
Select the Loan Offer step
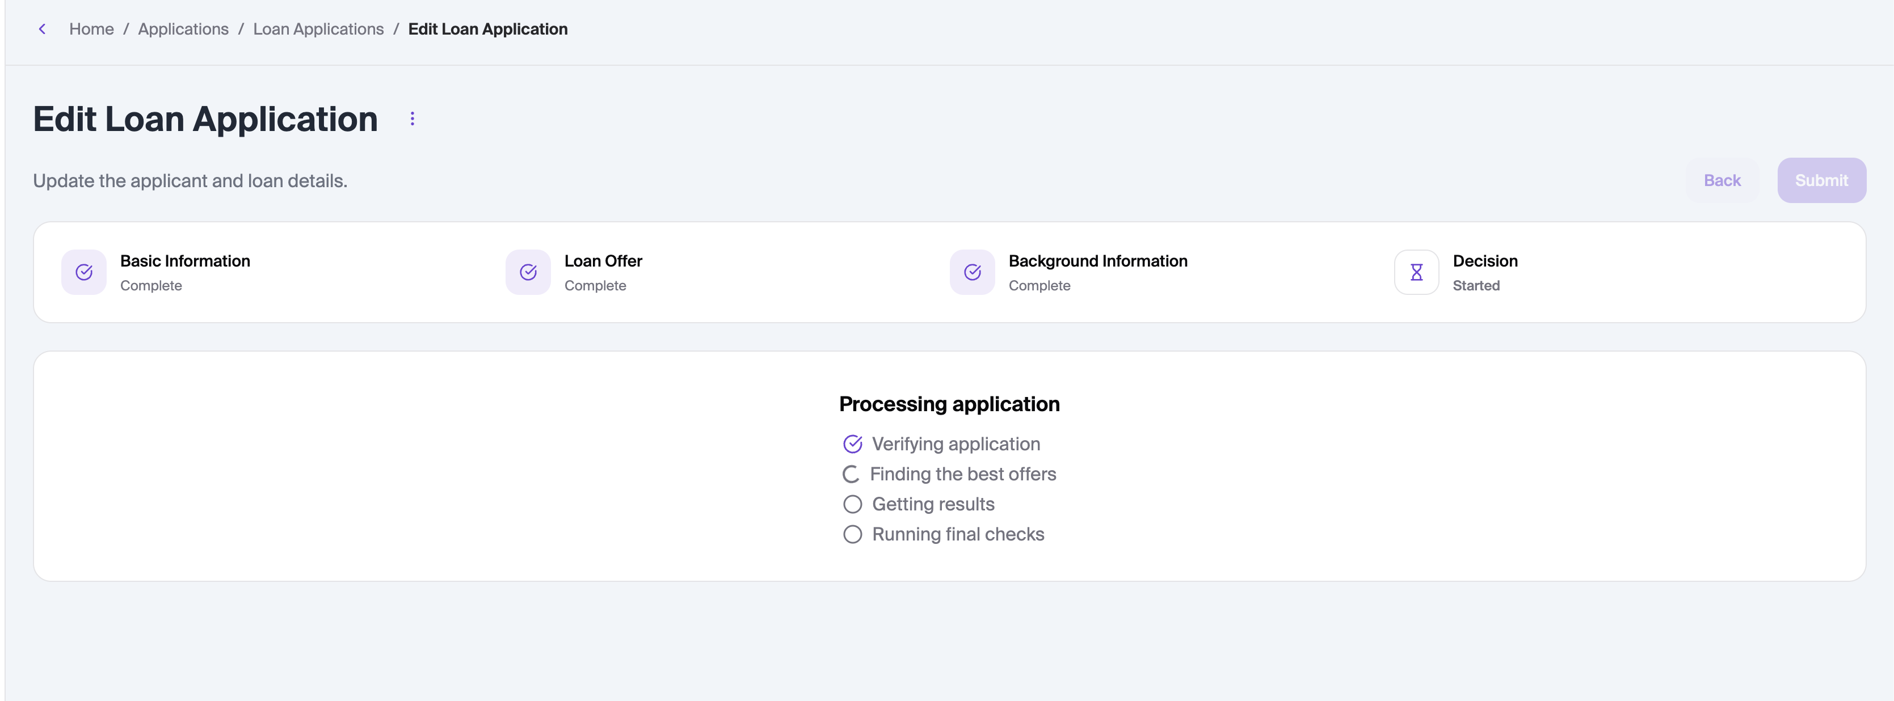pos(574,273)
